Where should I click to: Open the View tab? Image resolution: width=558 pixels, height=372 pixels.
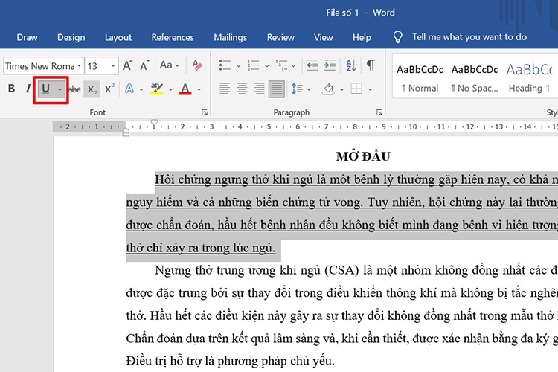(324, 37)
